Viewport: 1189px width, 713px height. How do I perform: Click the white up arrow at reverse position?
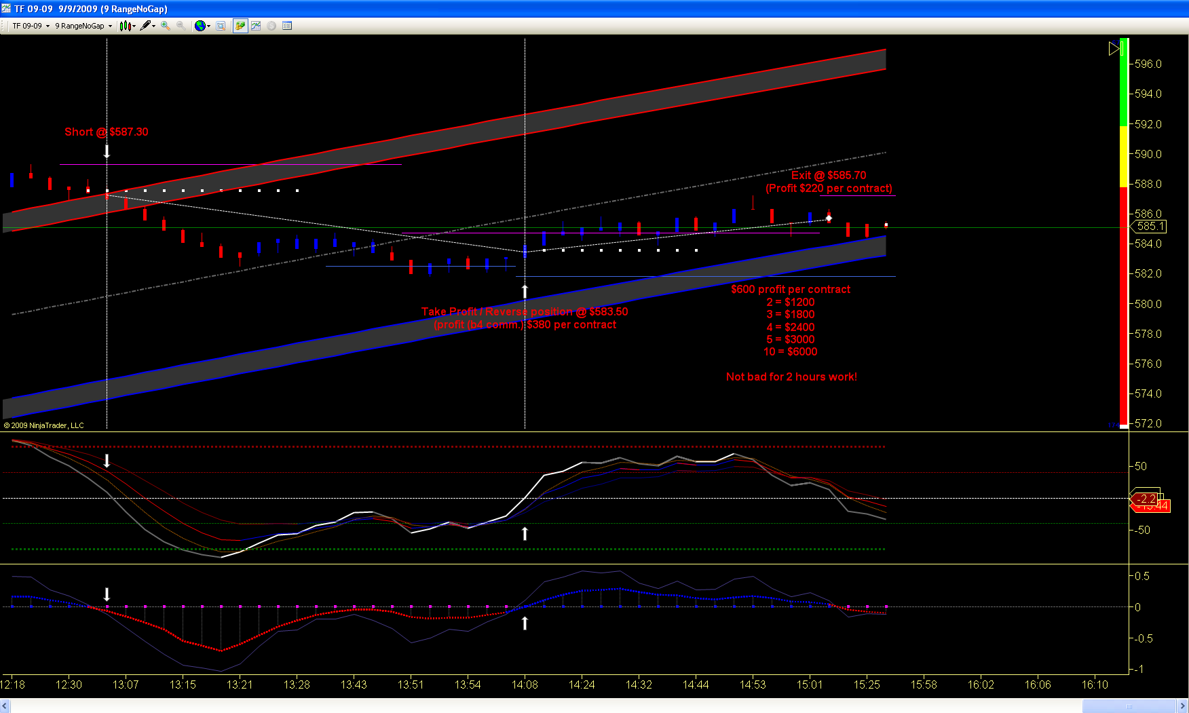coord(525,291)
